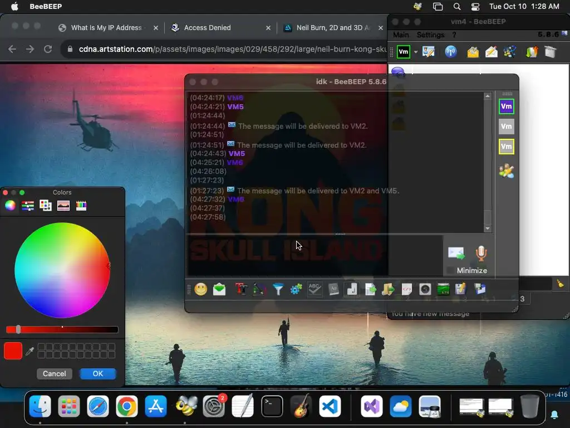Click the funnel filter icon

click(278, 289)
